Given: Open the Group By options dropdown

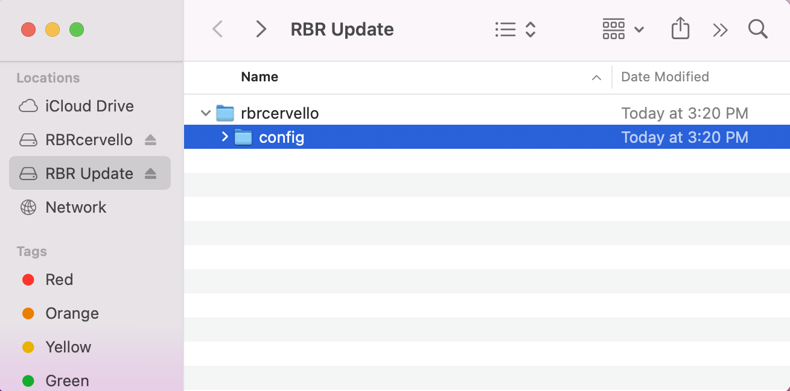Looking at the screenshot, I should pos(623,29).
